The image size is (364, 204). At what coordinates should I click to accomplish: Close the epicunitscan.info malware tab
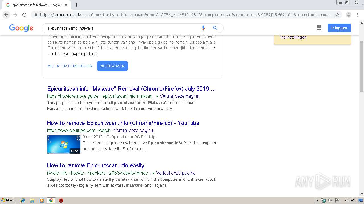[66, 5]
